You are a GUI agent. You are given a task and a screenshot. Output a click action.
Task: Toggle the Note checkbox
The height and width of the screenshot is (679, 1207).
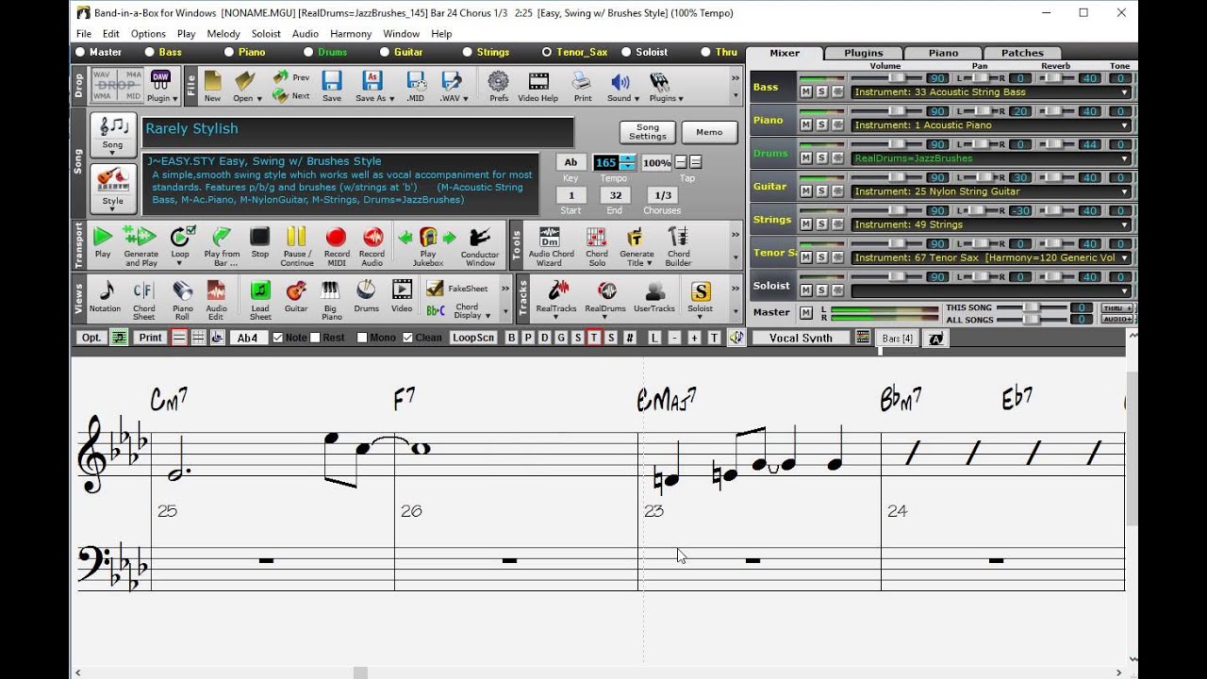pos(278,338)
